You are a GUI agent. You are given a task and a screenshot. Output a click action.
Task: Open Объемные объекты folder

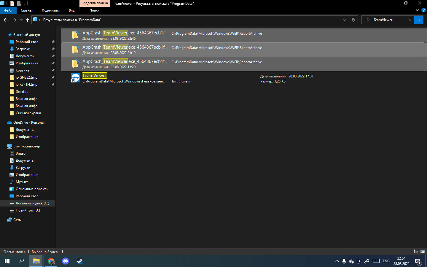point(32,189)
